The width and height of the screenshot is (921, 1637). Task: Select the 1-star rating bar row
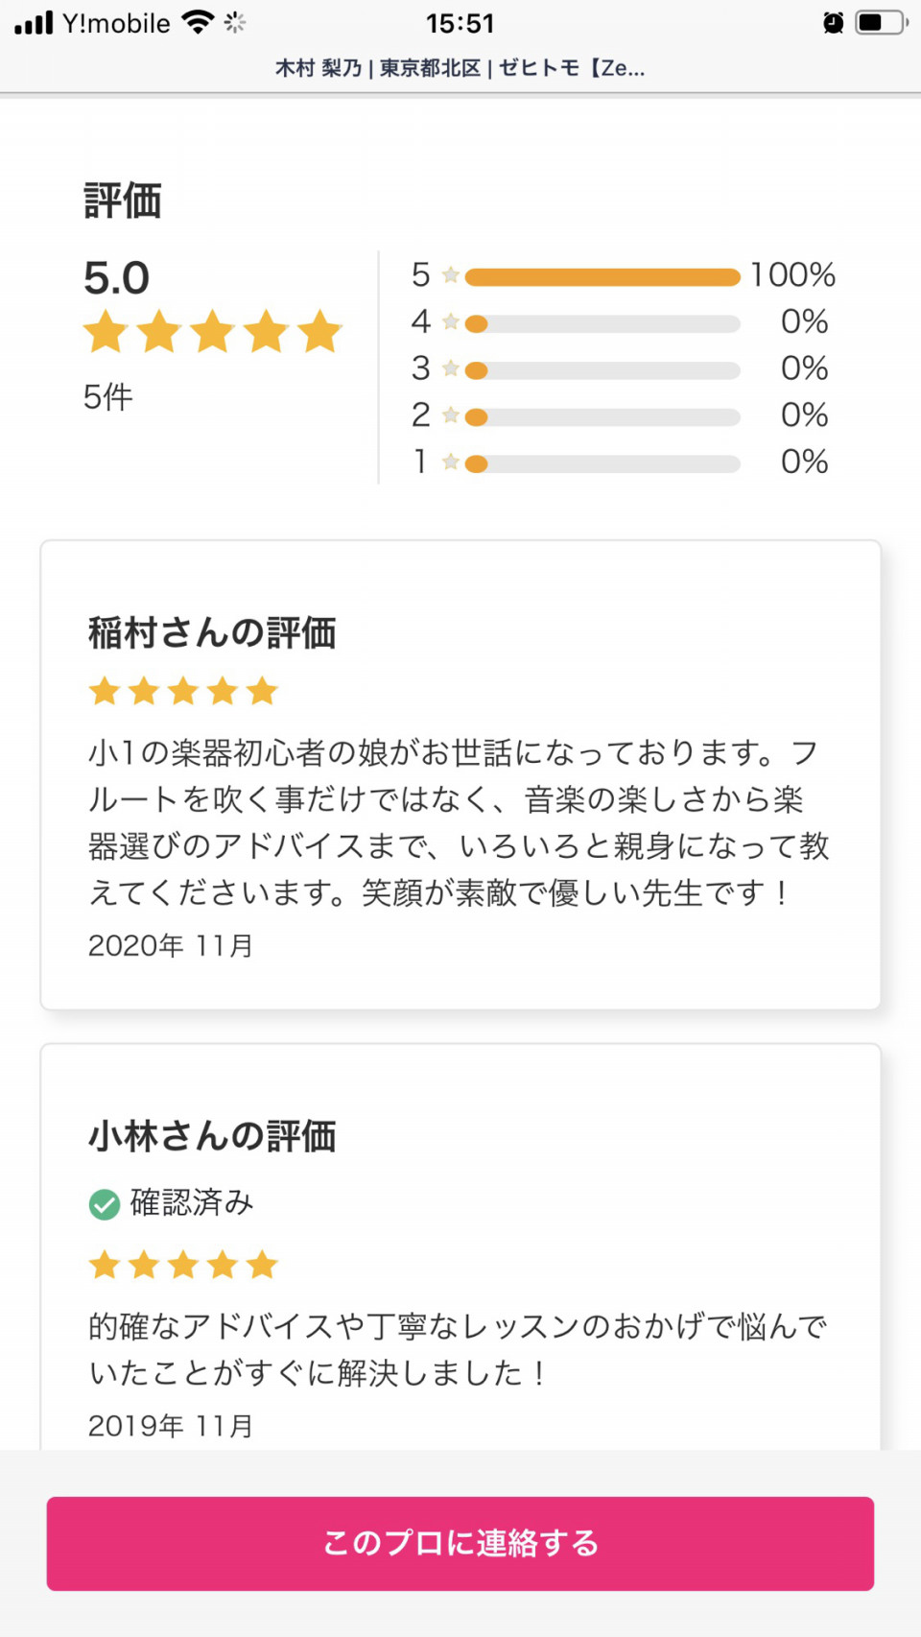pos(620,463)
